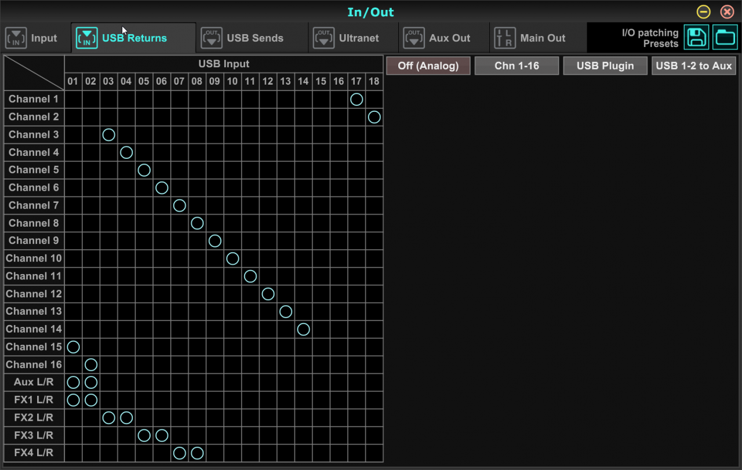Toggle FX2 L/R patch at USB input 04

pos(126,418)
